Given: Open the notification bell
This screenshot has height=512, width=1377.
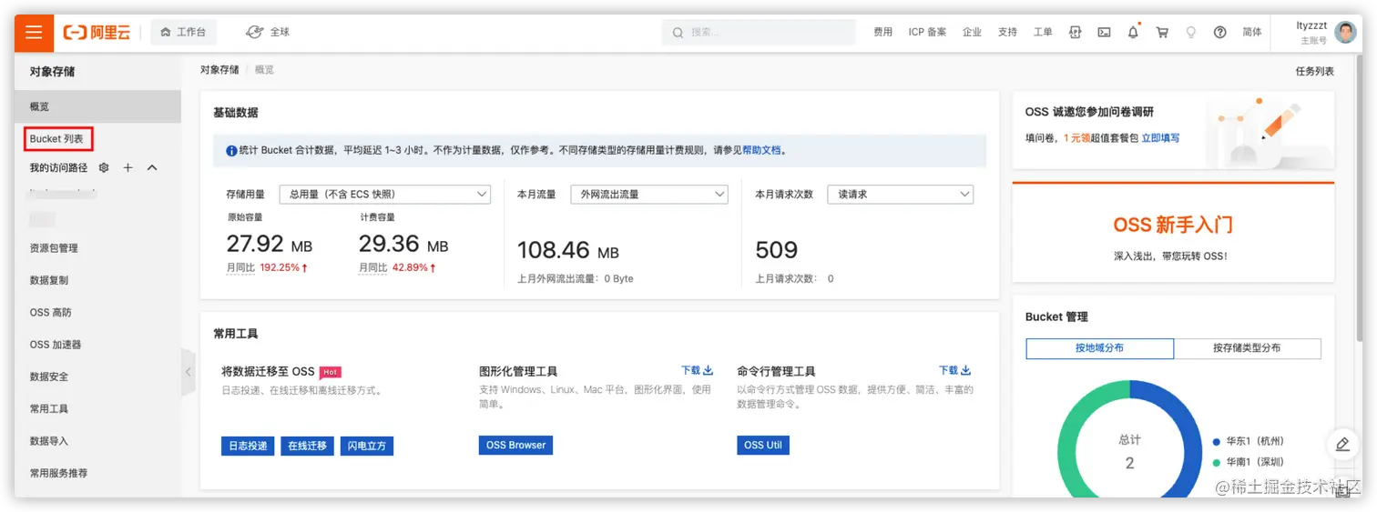Looking at the screenshot, I should tap(1133, 32).
